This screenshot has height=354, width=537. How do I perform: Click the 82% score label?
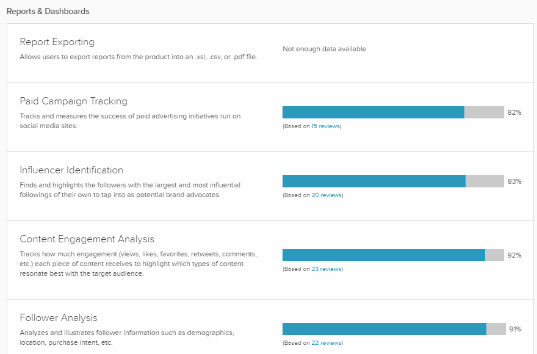coord(514,113)
